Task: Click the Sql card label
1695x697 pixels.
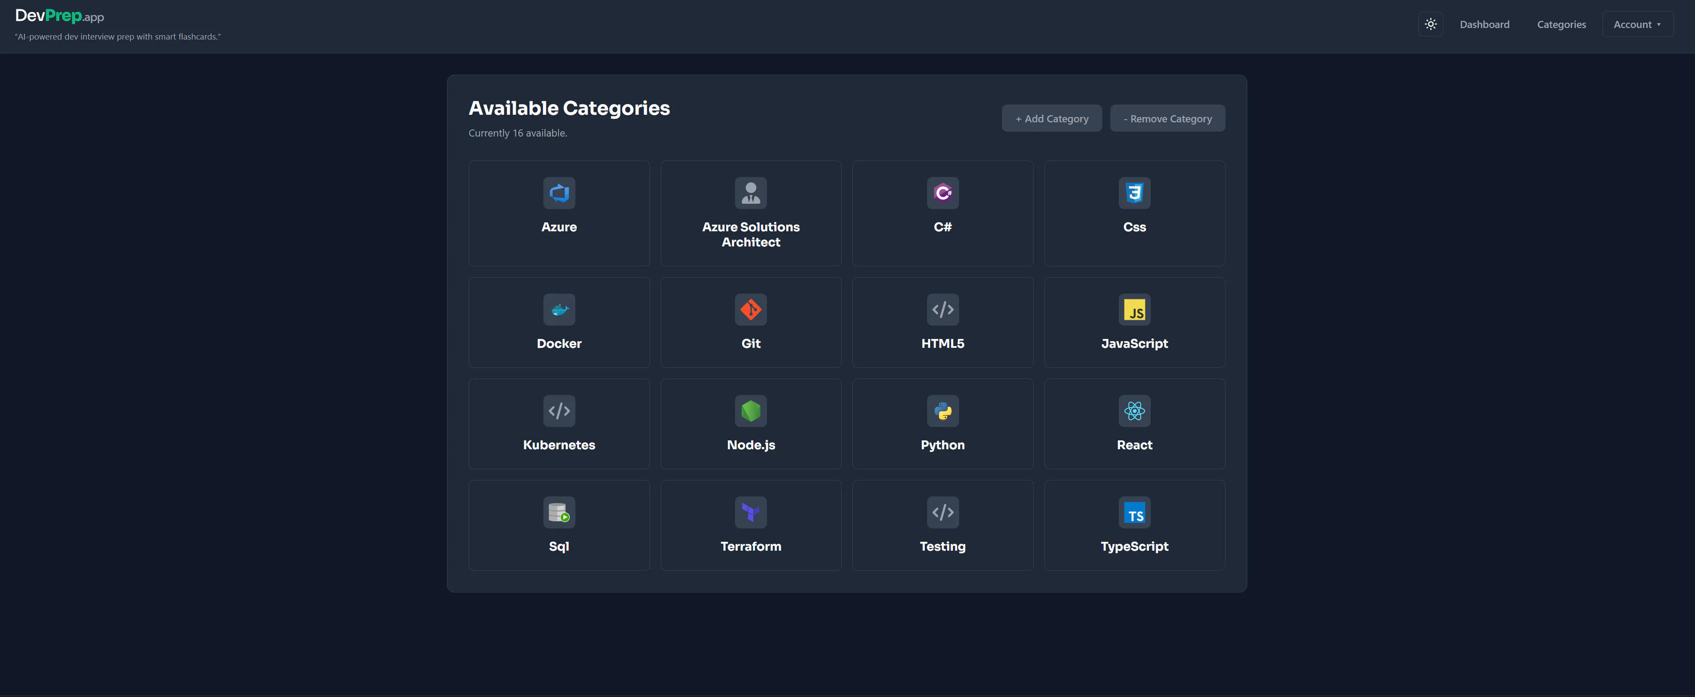Action: coord(558,546)
